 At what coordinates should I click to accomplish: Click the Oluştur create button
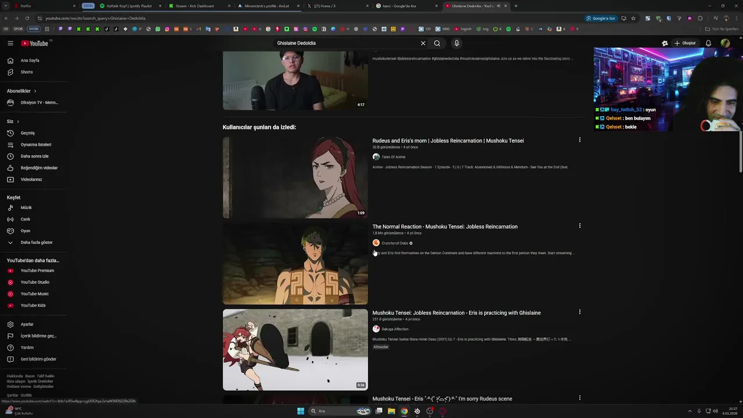685,43
